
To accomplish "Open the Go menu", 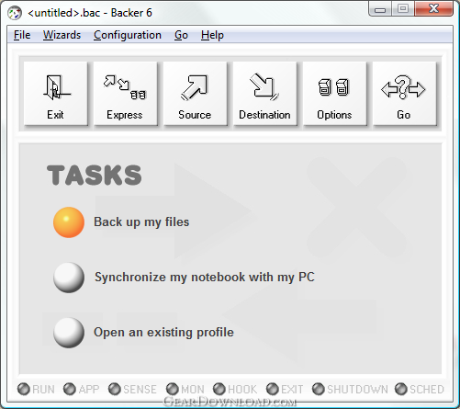I will coord(181,35).
